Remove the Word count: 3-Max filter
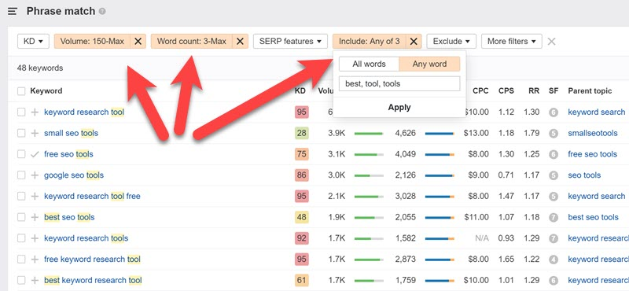 tap(240, 42)
